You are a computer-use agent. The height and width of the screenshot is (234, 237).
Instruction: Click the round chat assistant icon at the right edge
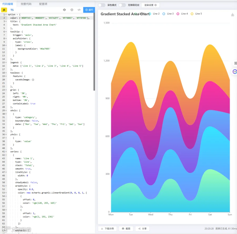click(235, 72)
